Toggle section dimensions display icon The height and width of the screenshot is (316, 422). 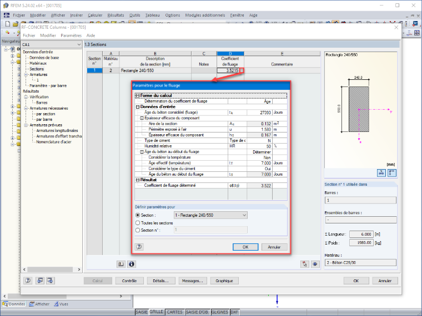(381, 173)
